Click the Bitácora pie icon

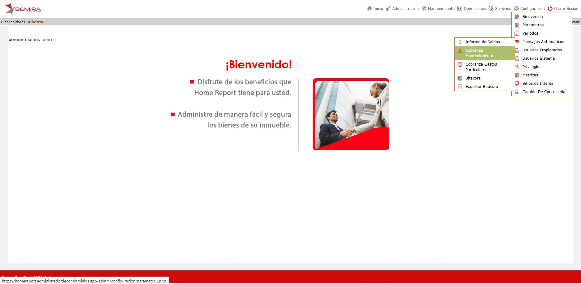(x=460, y=78)
